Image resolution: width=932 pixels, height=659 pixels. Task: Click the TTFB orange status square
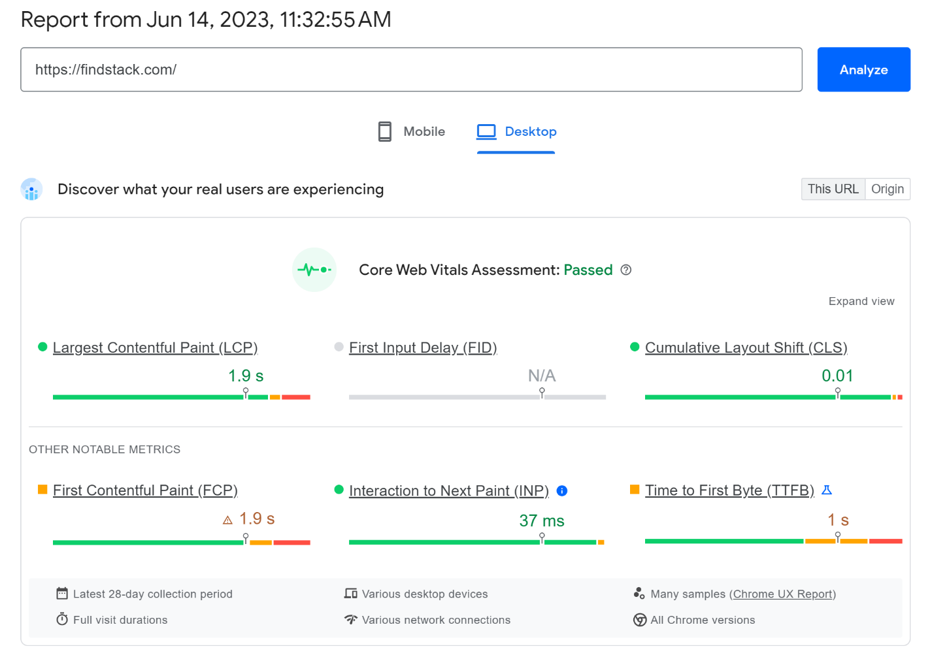pyautogui.click(x=635, y=489)
